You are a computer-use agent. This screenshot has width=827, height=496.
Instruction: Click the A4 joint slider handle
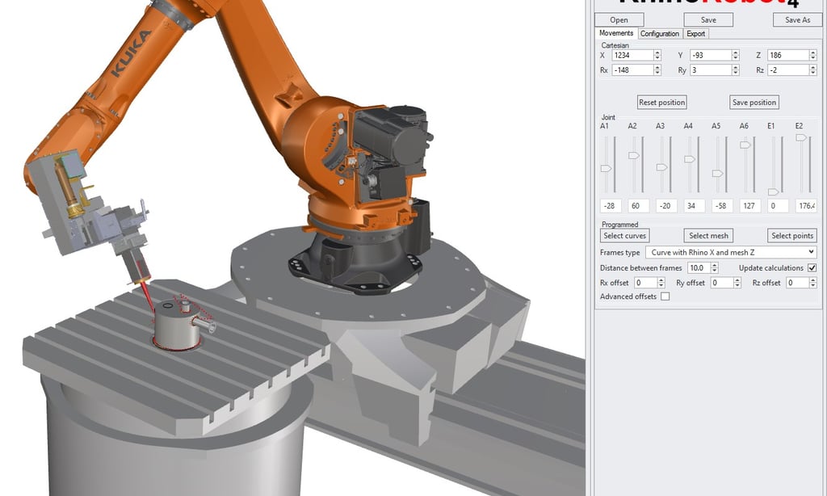point(690,159)
